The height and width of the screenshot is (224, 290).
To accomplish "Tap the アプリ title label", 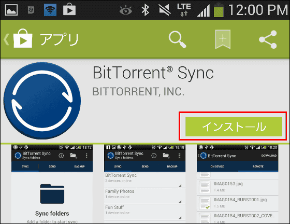I will pos(60,39).
